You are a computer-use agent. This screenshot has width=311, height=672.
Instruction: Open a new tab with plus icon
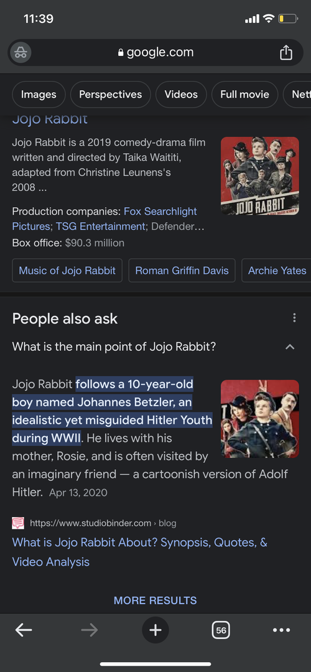click(x=155, y=630)
